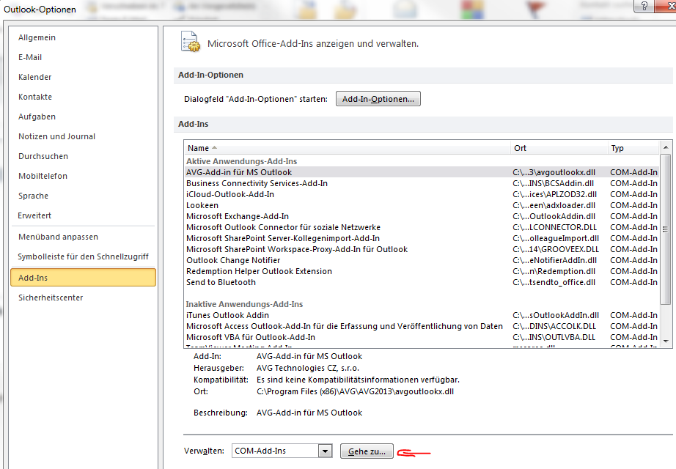
Task: Click the C:\...LCONNECTOR.DLL location cell
Action: 554,227
